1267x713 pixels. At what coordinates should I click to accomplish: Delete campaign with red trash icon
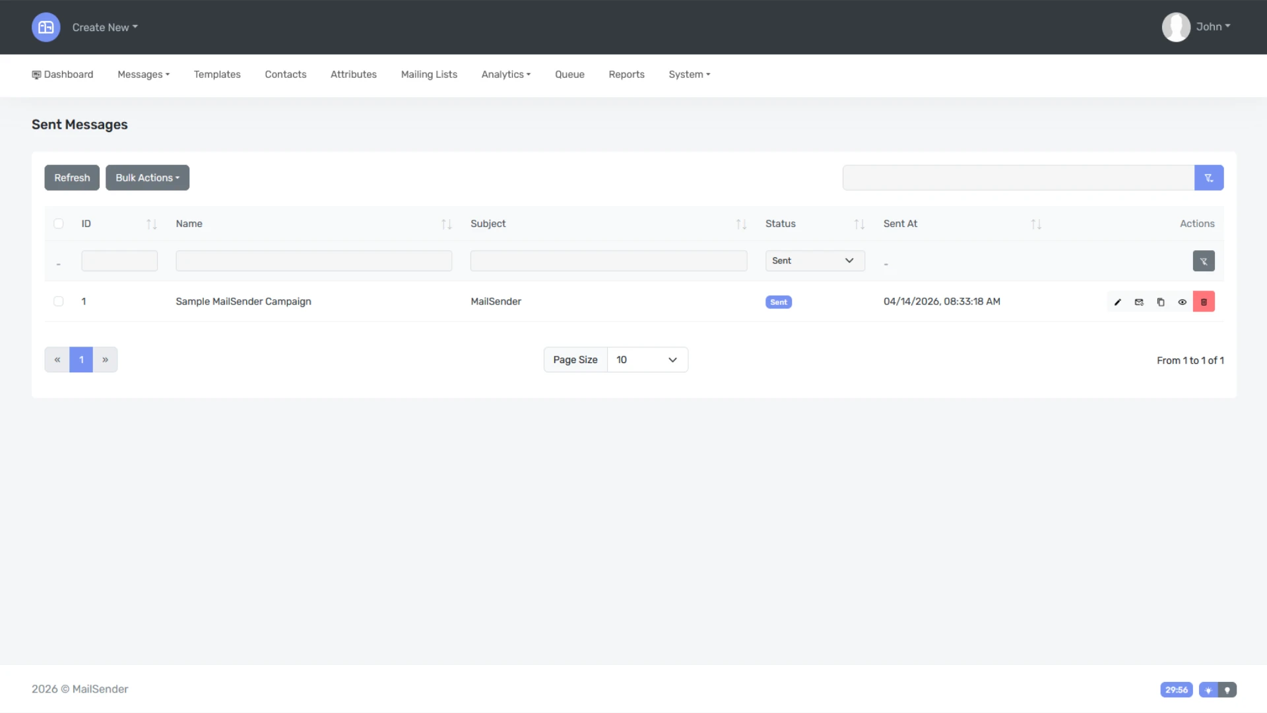click(1204, 302)
